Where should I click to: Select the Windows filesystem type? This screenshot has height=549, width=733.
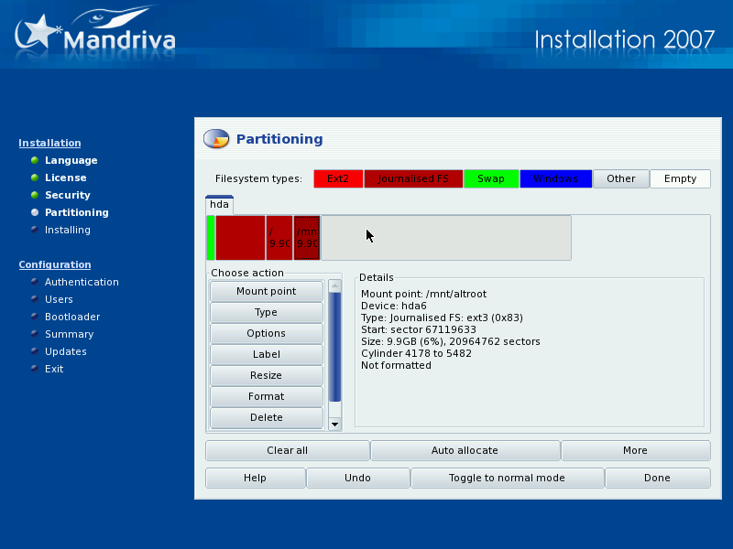(555, 178)
